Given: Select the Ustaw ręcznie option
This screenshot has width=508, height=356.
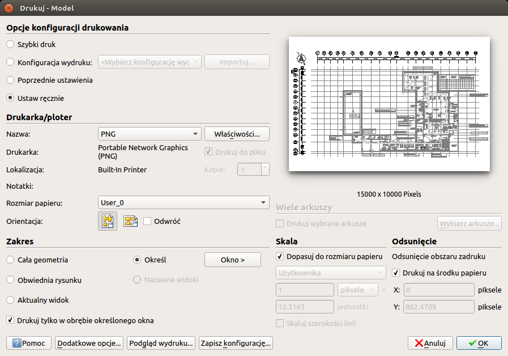Looking at the screenshot, I should [9, 97].
